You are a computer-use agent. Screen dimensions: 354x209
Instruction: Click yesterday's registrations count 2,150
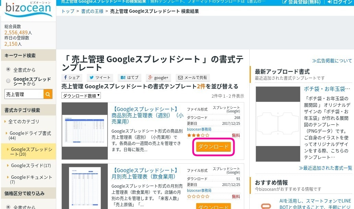pyautogui.click(x=11, y=44)
